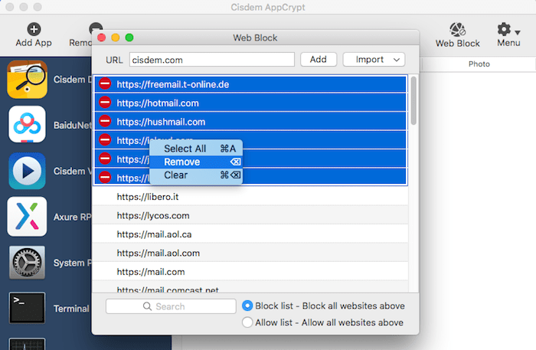Click the red block icon beside hotmail.com

(105, 103)
